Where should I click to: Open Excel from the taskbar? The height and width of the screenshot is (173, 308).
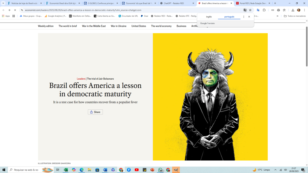pyautogui.click(x=66, y=170)
